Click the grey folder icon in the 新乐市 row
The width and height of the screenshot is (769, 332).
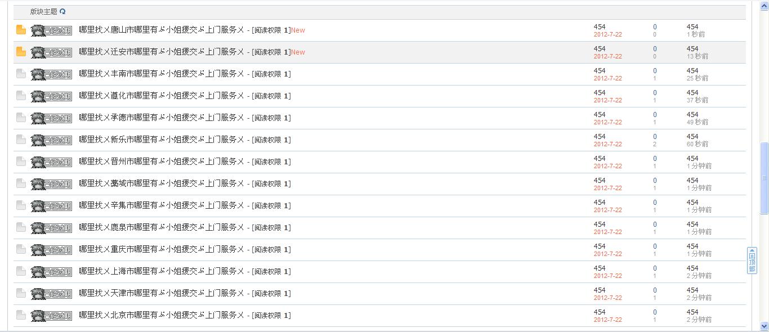tap(21, 140)
